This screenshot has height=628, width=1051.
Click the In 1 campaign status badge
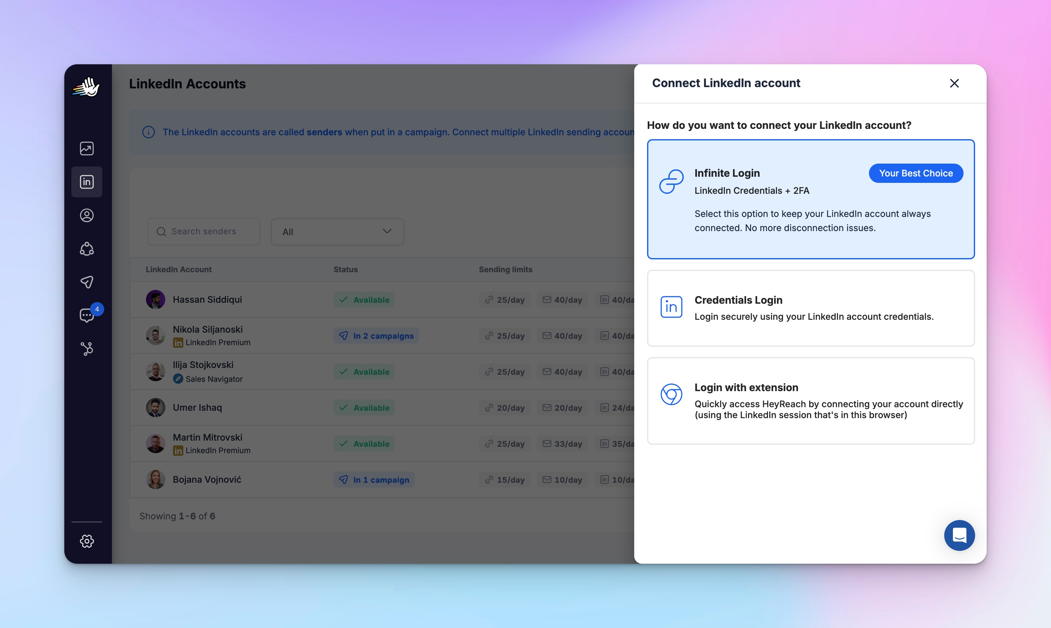click(374, 480)
